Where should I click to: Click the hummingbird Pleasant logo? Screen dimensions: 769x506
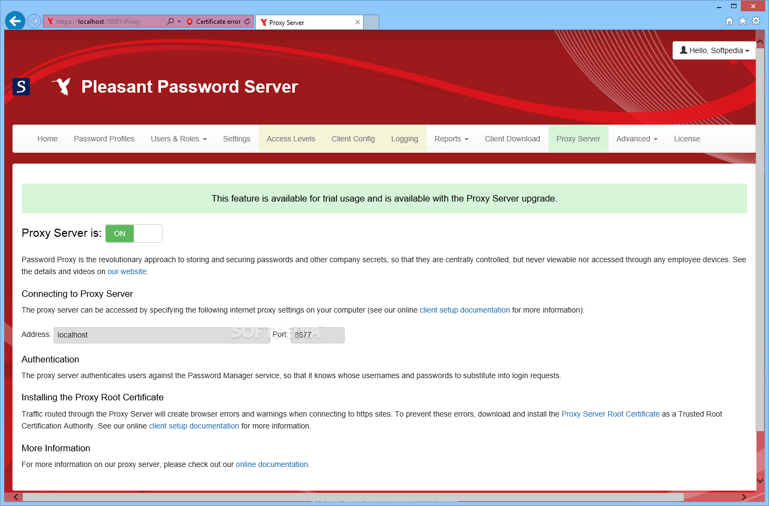coord(62,86)
